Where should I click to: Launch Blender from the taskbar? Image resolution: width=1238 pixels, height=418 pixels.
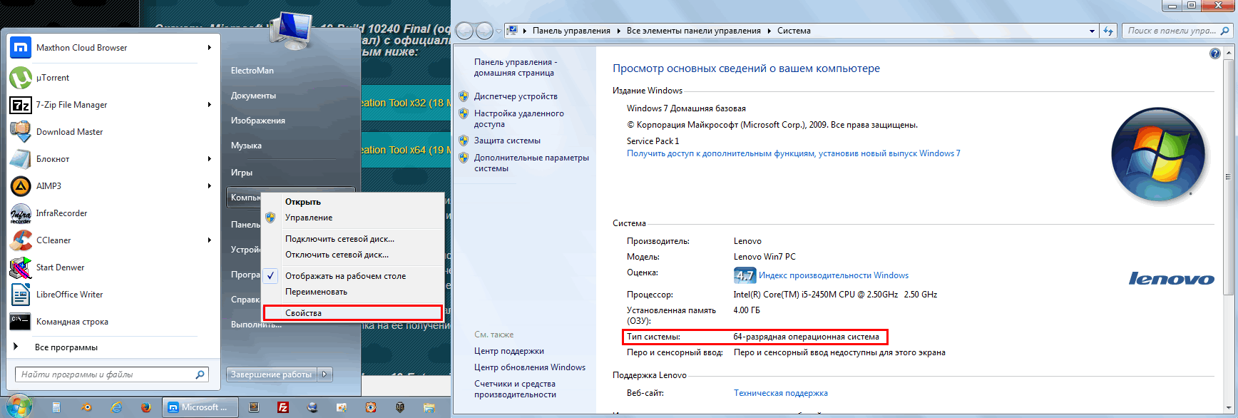(86, 407)
